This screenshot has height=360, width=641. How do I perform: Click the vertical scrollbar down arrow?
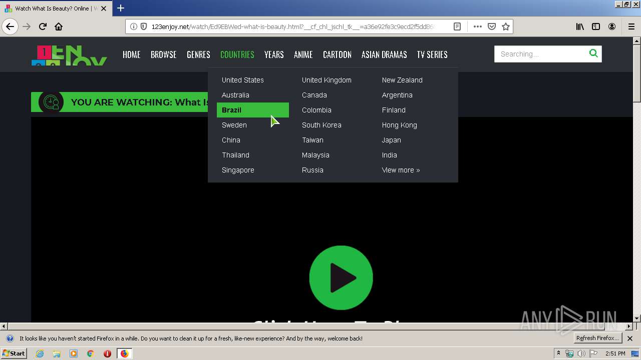pyautogui.click(x=636, y=318)
